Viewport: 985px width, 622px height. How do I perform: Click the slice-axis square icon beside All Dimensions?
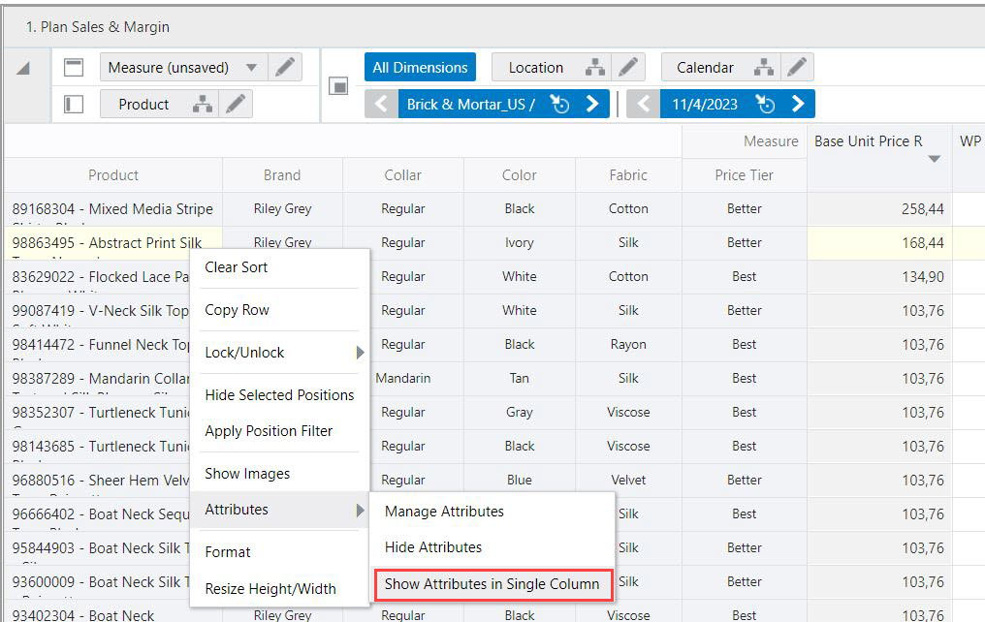tap(338, 86)
